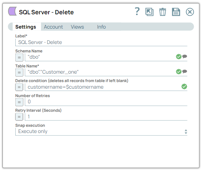Toggle expression button for Retry Interval
Viewport: 201px width, 170px height.
[19, 117]
